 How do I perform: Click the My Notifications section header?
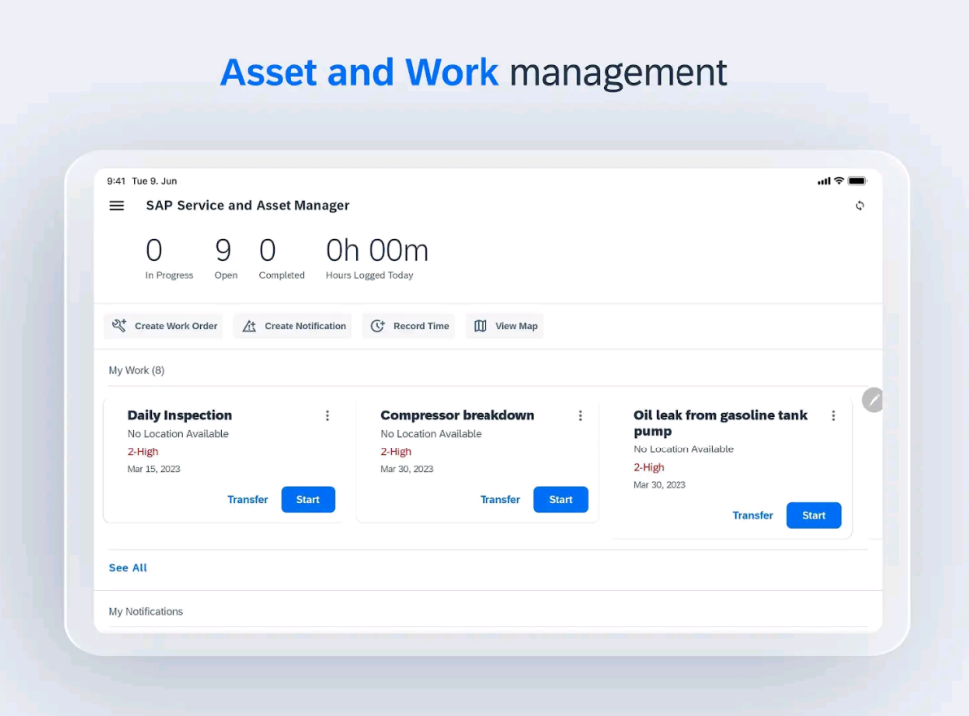tap(146, 611)
